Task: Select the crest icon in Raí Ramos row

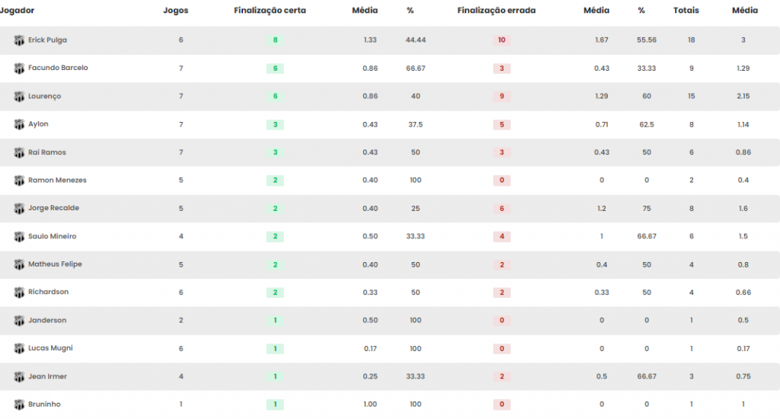Action: [19, 153]
